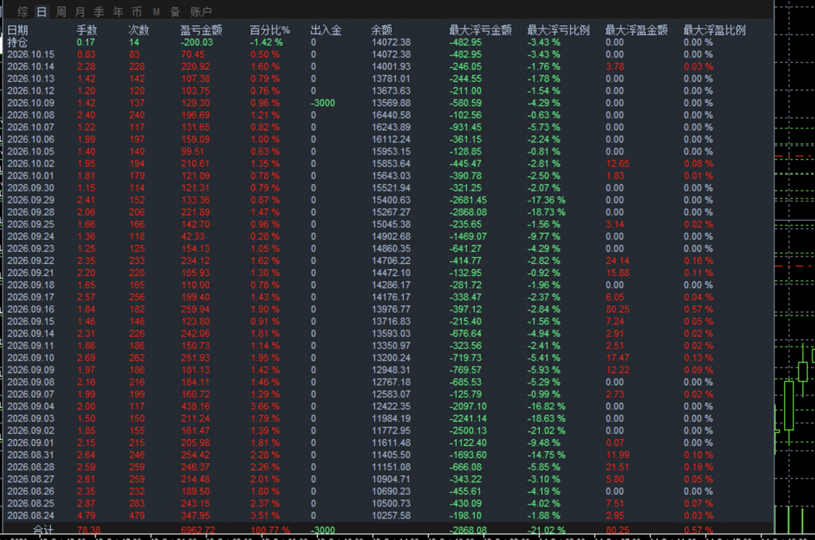Select the 2026.09.16 date row

point(31,309)
